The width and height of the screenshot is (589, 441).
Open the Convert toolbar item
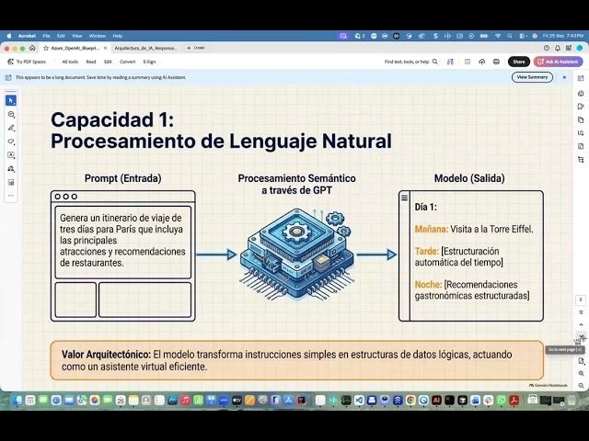coord(127,62)
